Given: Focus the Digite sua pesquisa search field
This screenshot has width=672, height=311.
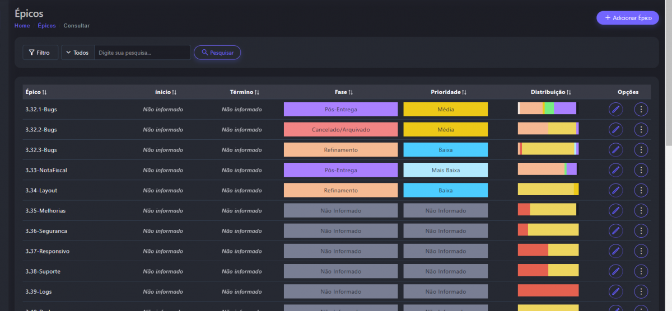Looking at the screenshot, I should pyautogui.click(x=142, y=53).
